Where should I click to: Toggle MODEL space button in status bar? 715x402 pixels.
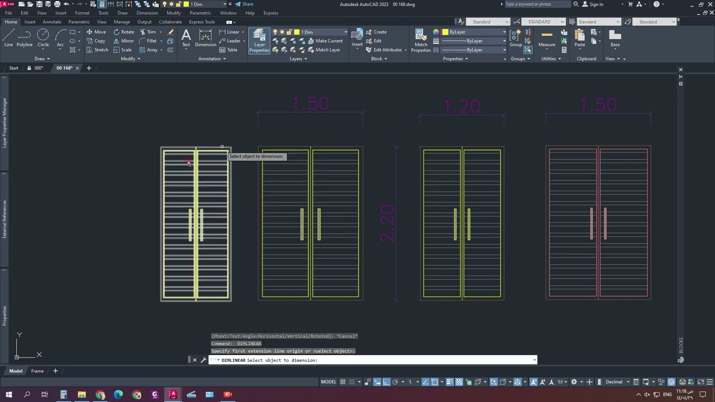(x=328, y=382)
